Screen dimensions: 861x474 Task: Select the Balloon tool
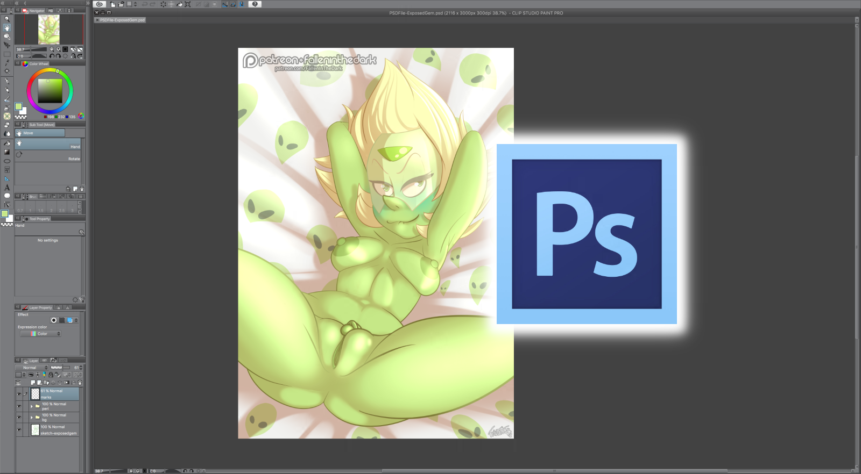click(7, 196)
